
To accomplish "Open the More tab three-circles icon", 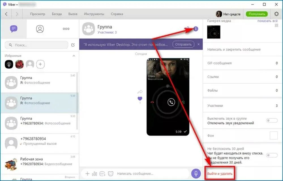I will point(66,29).
